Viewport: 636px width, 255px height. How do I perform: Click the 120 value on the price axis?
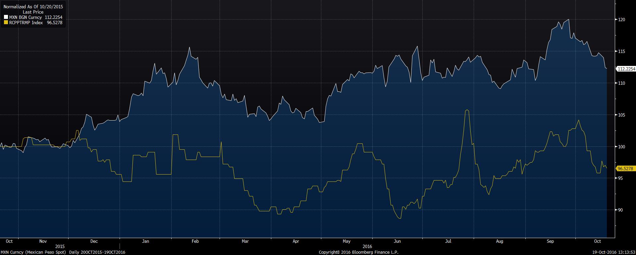click(x=621, y=20)
